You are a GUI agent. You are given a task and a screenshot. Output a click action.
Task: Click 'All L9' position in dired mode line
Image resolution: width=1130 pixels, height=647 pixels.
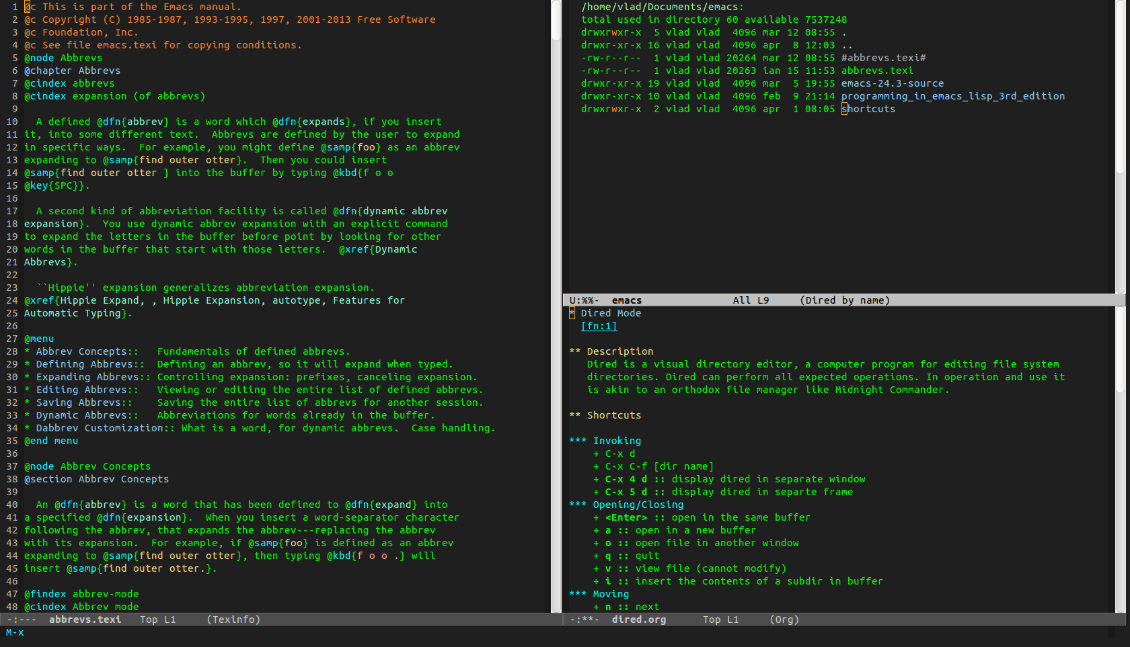[x=751, y=300]
